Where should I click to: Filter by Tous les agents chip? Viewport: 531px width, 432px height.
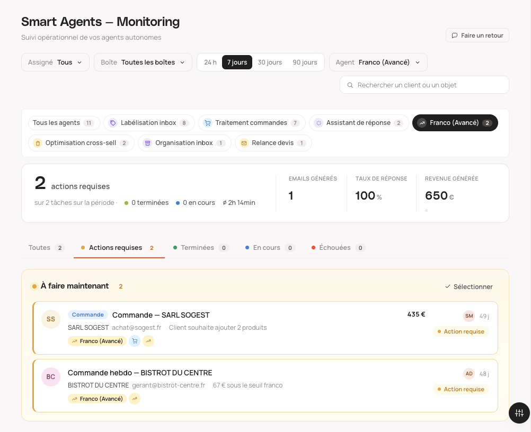(64, 123)
